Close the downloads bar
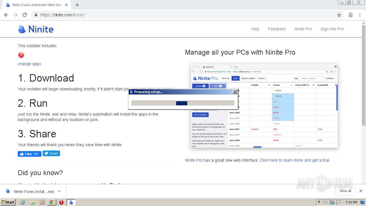Screen dimensions: 366x206 (x=361, y=191)
